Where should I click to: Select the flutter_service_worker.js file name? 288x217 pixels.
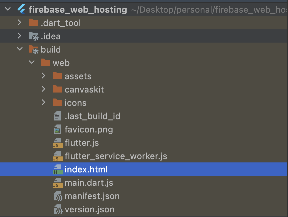click(116, 156)
